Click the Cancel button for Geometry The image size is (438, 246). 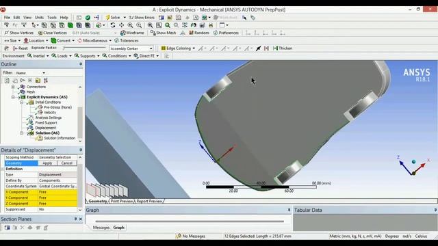click(x=67, y=163)
